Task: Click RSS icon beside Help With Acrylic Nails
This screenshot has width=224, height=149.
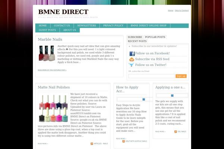Action: (x=124, y=141)
